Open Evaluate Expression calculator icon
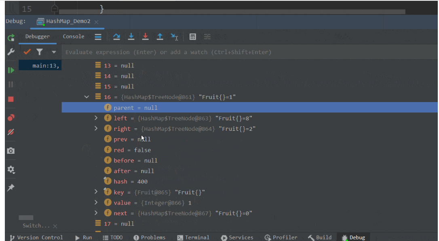The width and height of the screenshot is (439, 241). pyautogui.click(x=193, y=37)
